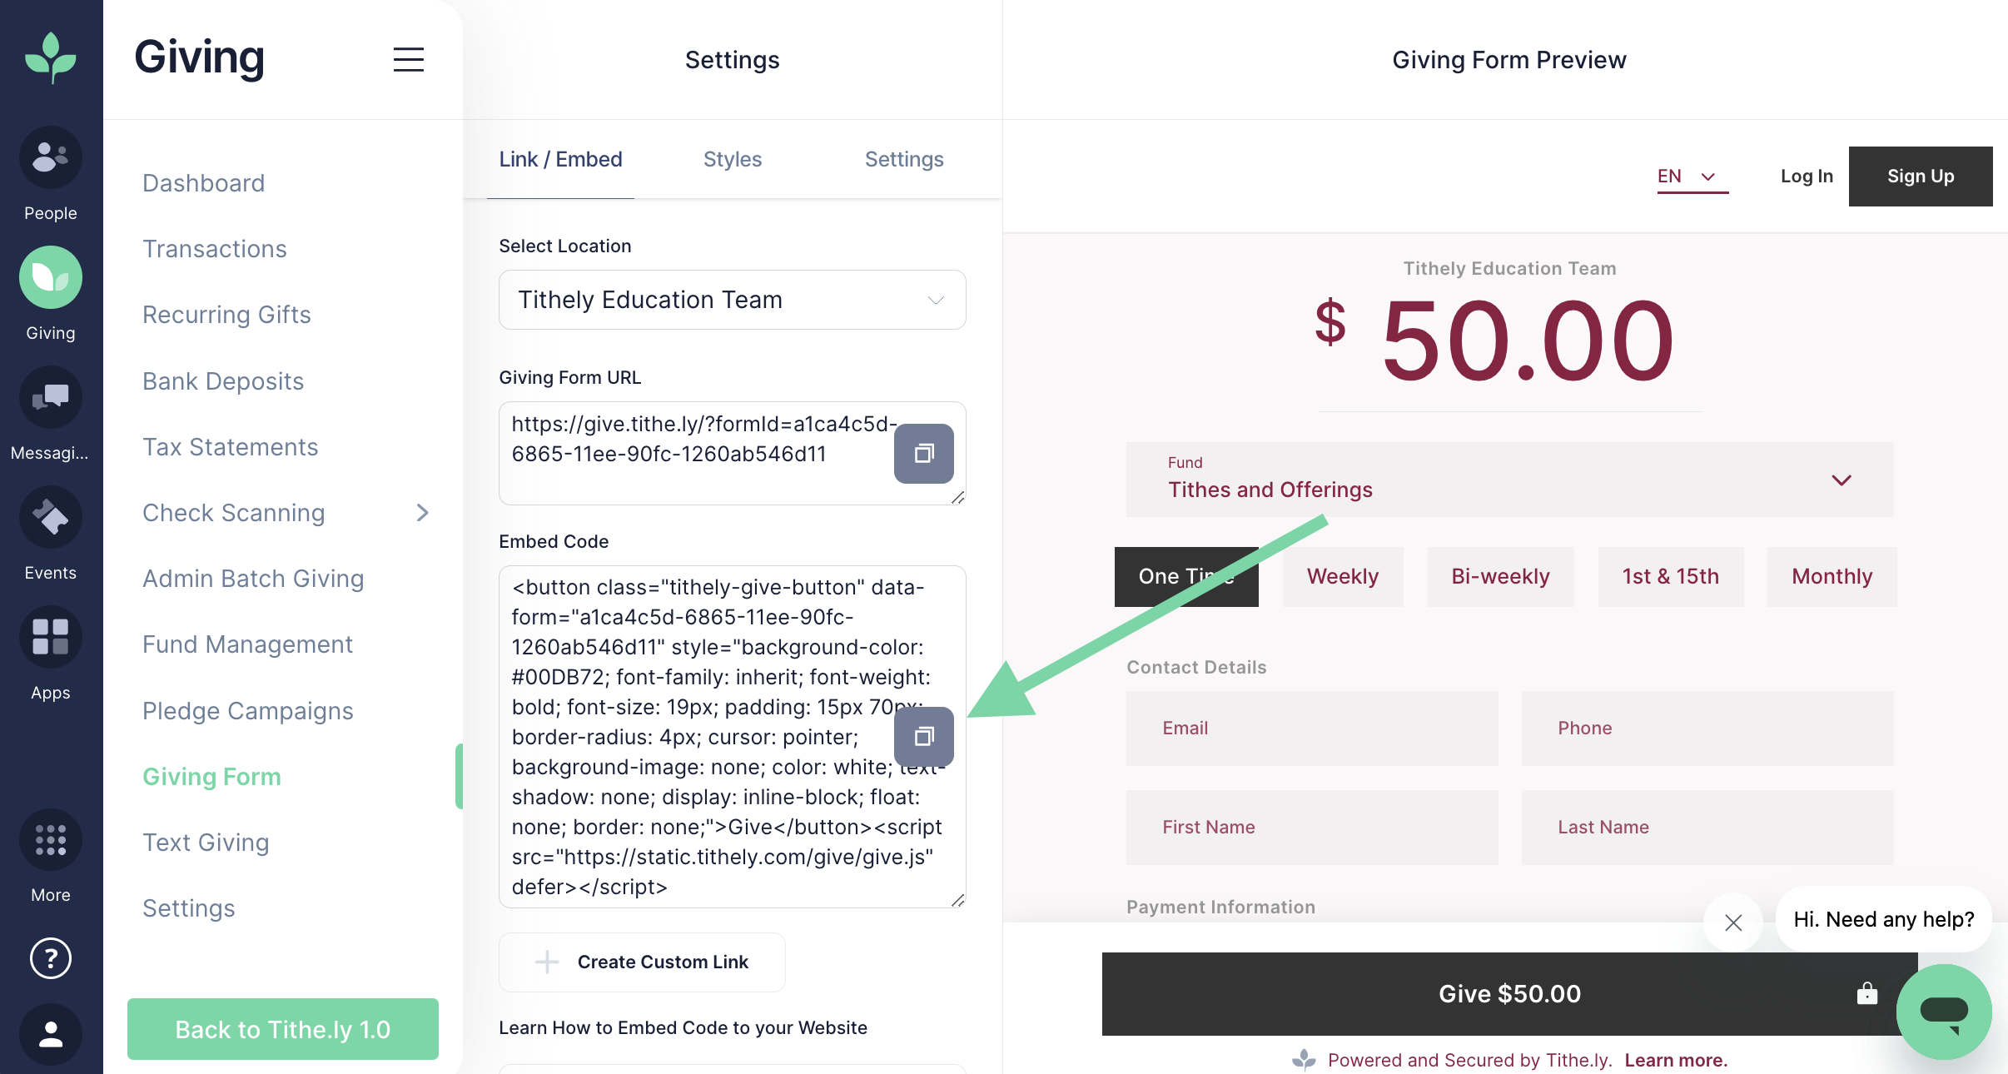Switch to the Styles tab
Screen dimensions: 2008x1074
click(x=732, y=160)
